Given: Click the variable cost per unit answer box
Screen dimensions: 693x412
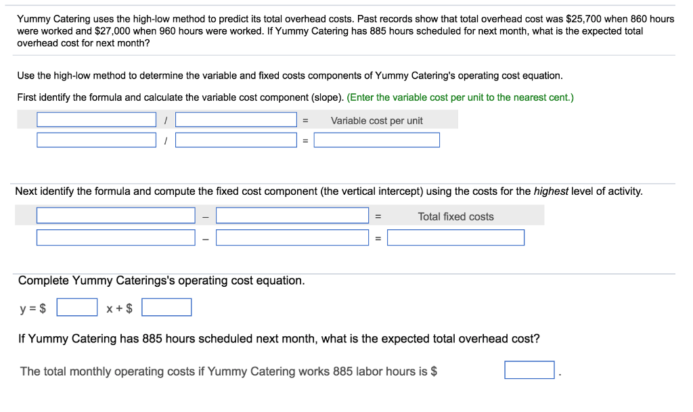Looking at the screenshot, I should [x=376, y=140].
